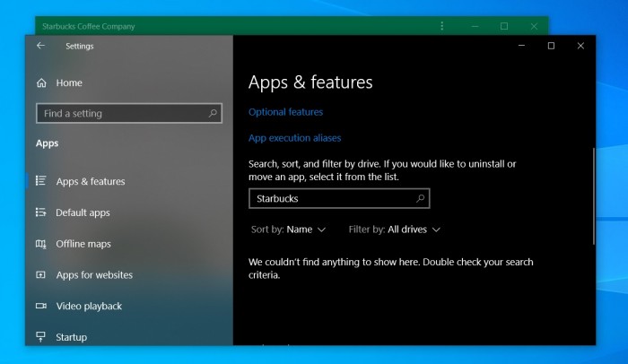Viewport: 628px width, 364px height.
Task: Maximize the Settings window
Action: click(551, 46)
